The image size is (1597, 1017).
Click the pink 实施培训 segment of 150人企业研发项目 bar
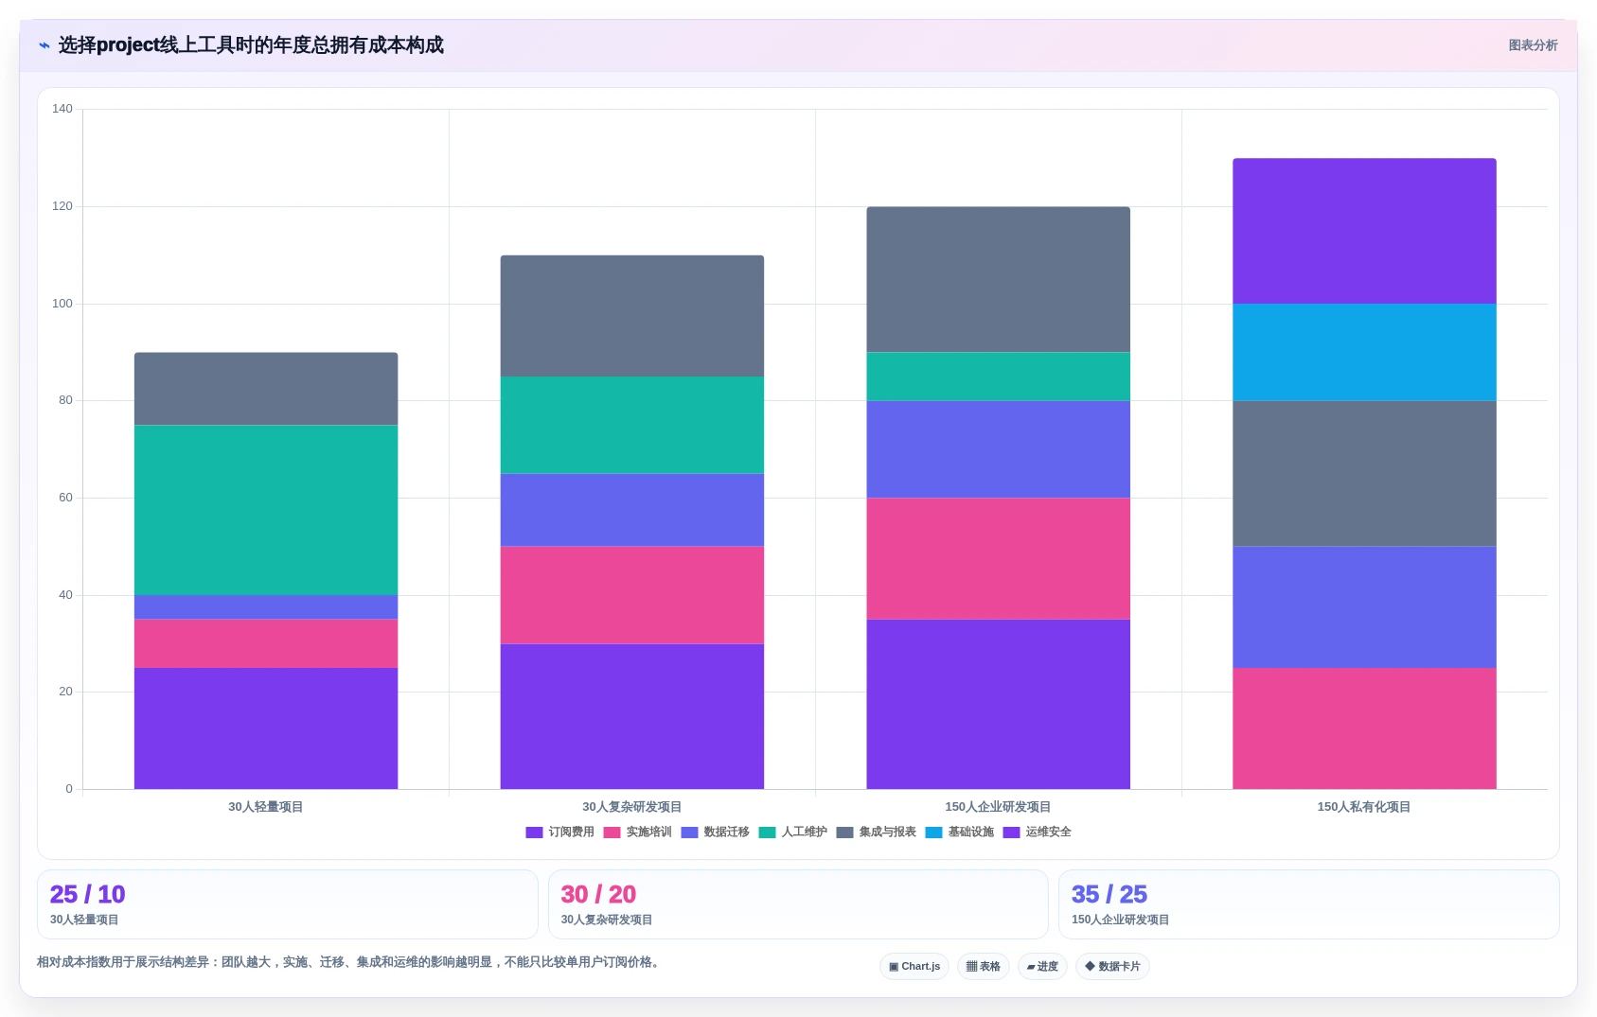pos(998,559)
